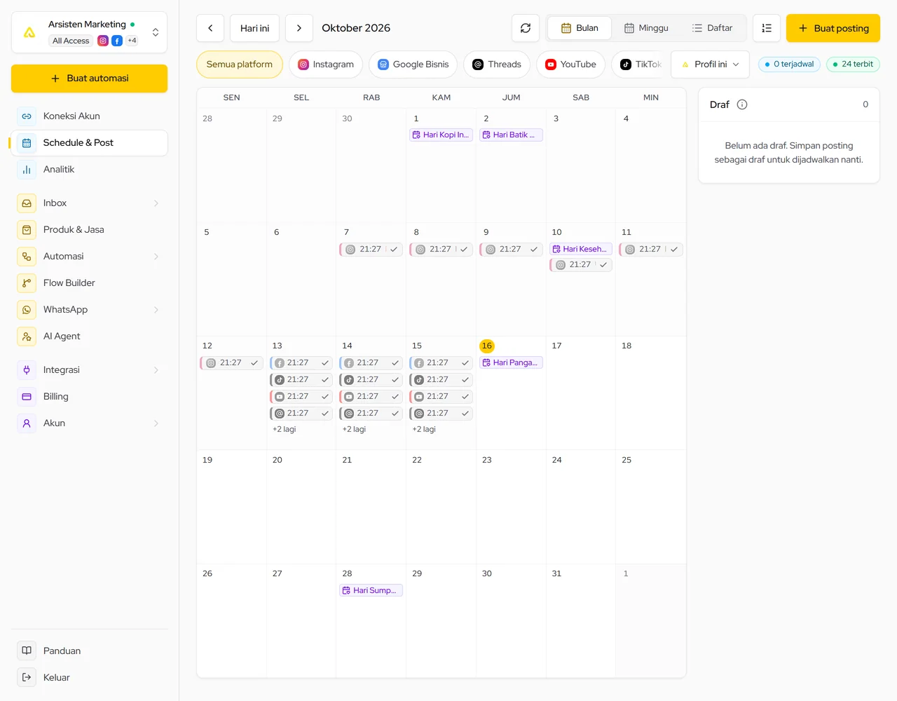Viewport: 897px width, 701px height.
Task: Go to previous month arrow
Action: (x=210, y=28)
